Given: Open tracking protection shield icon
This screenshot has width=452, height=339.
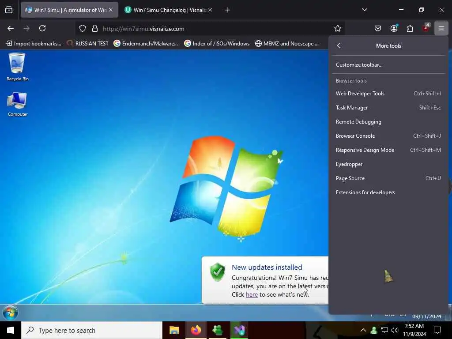Looking at the screenshot, I should tap(83, 29).
